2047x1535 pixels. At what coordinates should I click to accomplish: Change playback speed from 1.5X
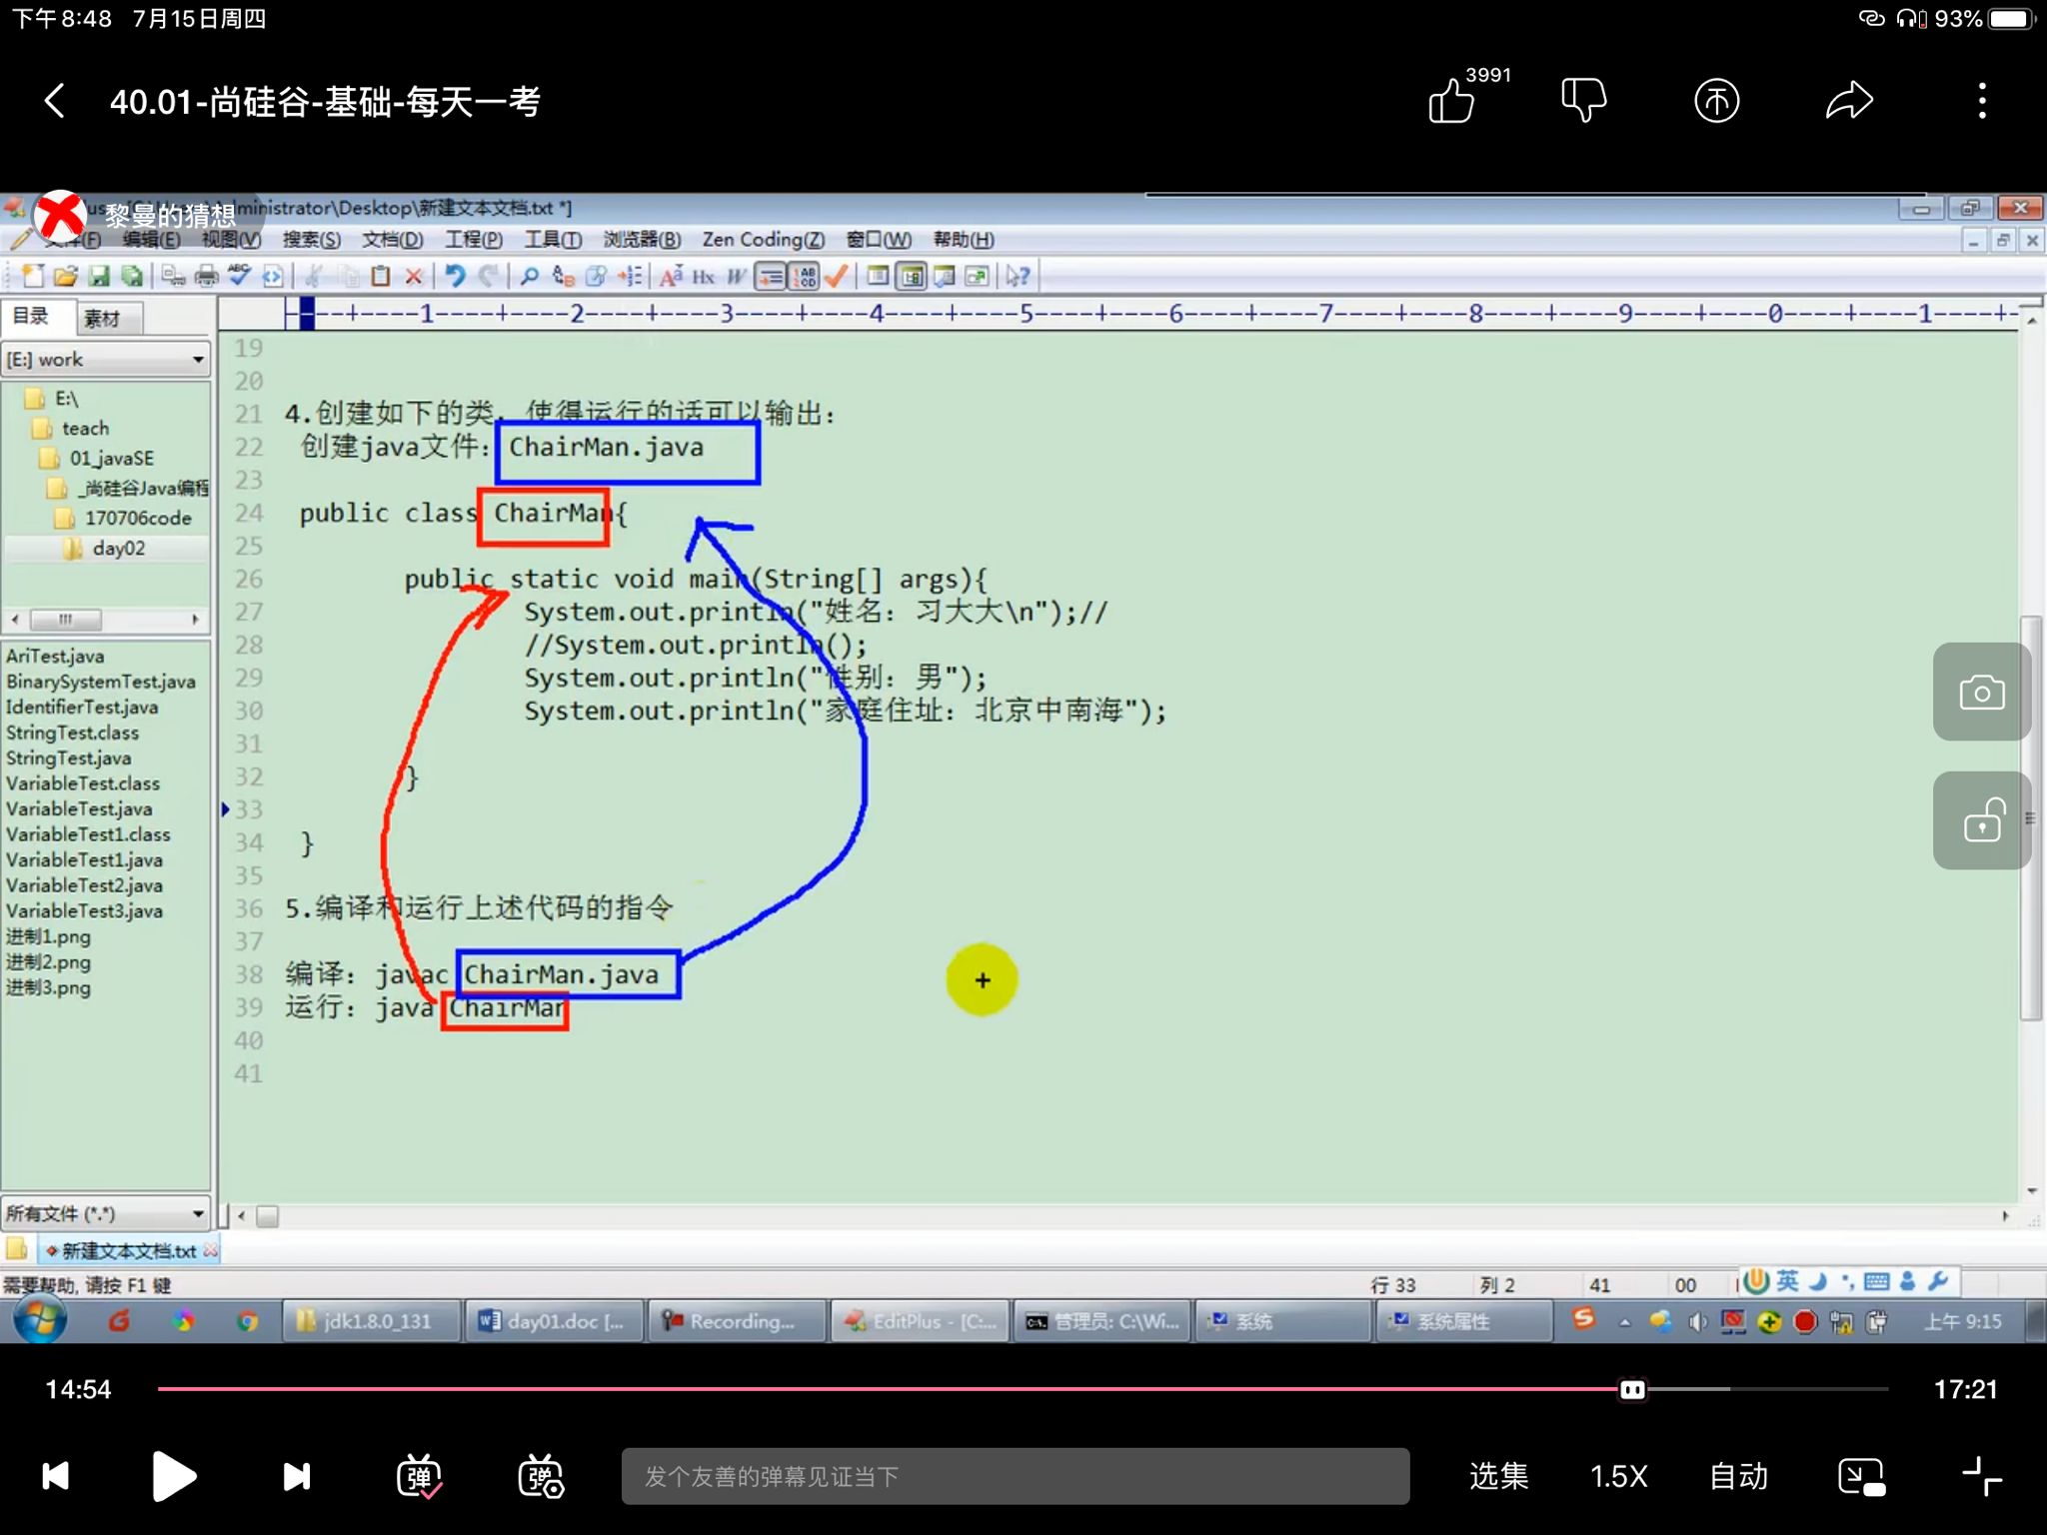click(1618, 1476)
